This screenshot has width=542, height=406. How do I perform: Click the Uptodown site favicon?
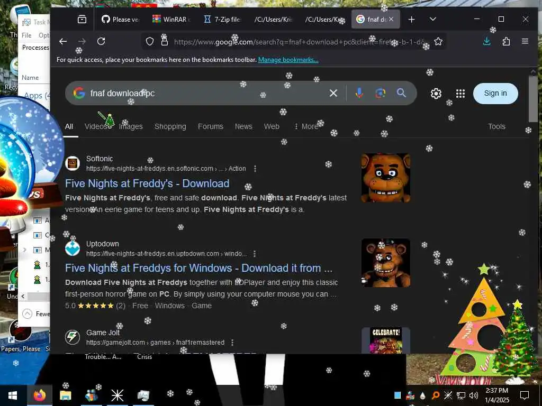coord(73,248)
